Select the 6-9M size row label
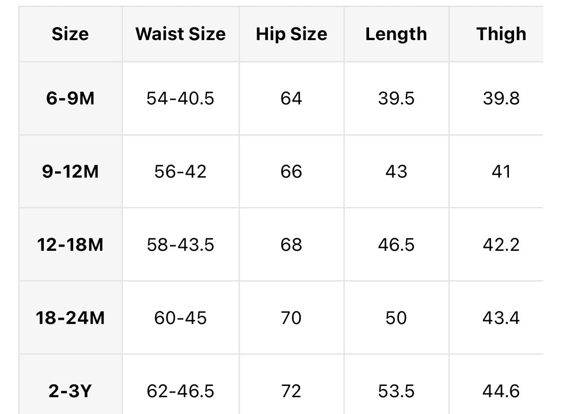The height and width of the screenshot is (414, 562). point(70,98)
